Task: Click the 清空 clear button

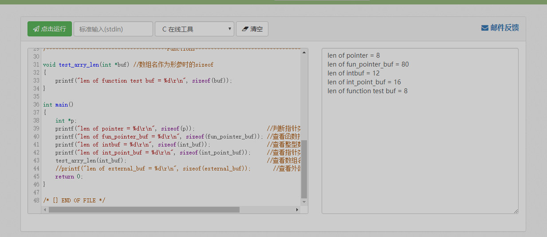Action: [252, 29]
